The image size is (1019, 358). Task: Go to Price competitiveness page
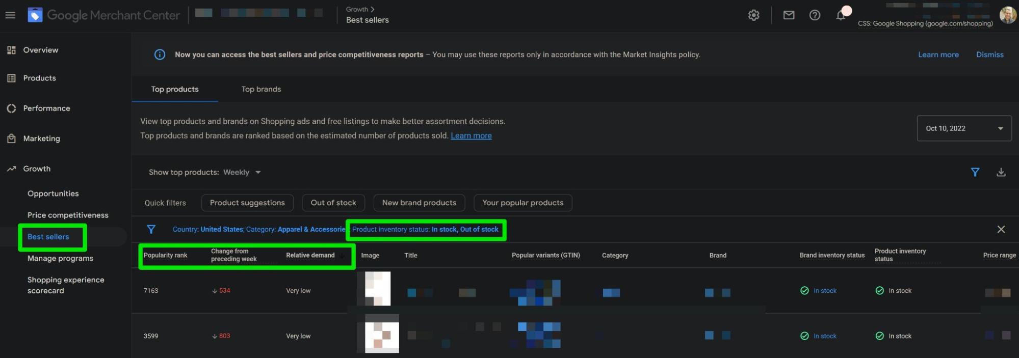68,215
